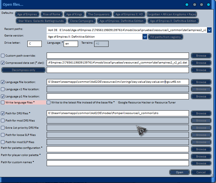
Task: Toggle Path for DRS files checkbox
Action: point(3,113)
